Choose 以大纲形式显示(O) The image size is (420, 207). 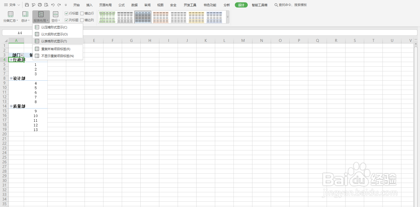pos(58,34)
